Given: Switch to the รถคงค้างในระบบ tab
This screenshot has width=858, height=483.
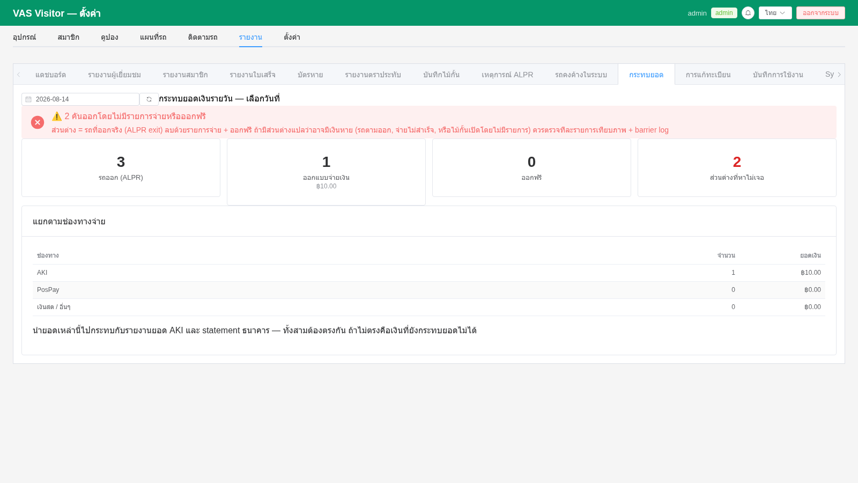Looking at the screenshot, I should coord(581,75).
